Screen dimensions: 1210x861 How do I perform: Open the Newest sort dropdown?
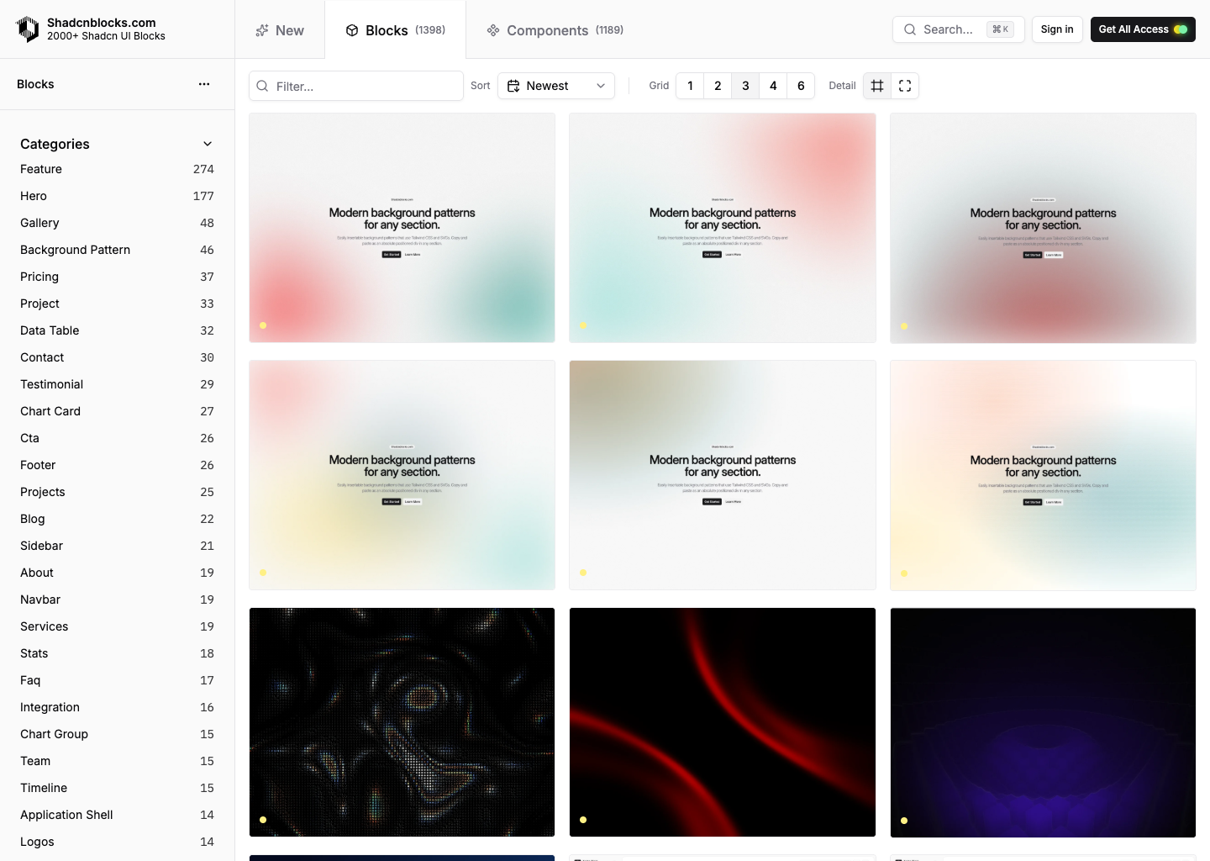pyautogui.click(x=556, y=86)
